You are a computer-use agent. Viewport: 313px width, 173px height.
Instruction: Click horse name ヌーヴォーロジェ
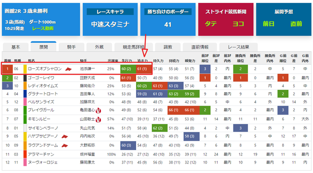tap(43, 162)
